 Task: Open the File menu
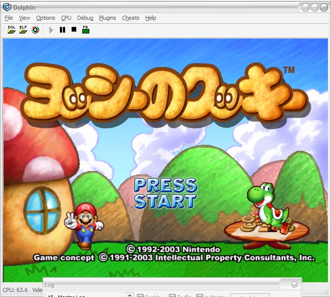pyautogui.click(x=9, y=18)
